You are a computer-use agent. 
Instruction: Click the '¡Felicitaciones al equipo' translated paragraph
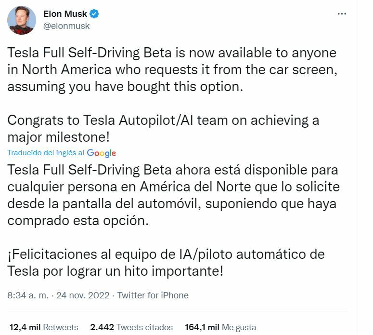(166, 262)
